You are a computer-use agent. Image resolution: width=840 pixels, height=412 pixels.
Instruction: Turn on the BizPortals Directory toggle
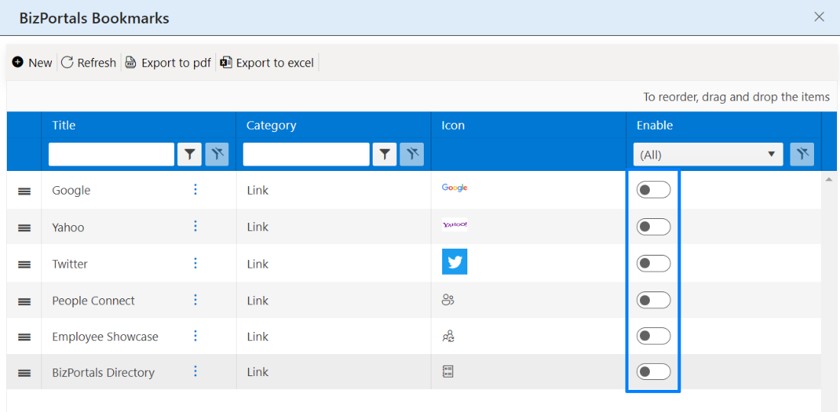(653, 372)
